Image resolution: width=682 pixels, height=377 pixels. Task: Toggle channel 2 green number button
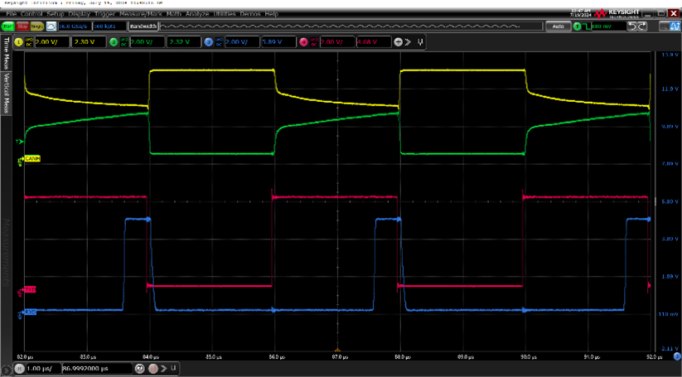114,41
